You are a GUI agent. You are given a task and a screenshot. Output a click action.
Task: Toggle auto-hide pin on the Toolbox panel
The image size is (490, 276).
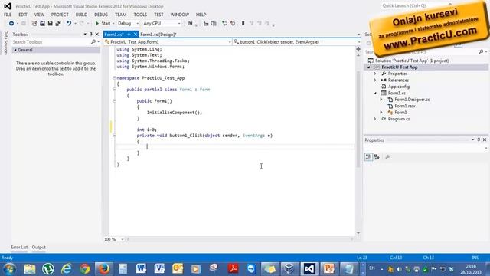91,34
